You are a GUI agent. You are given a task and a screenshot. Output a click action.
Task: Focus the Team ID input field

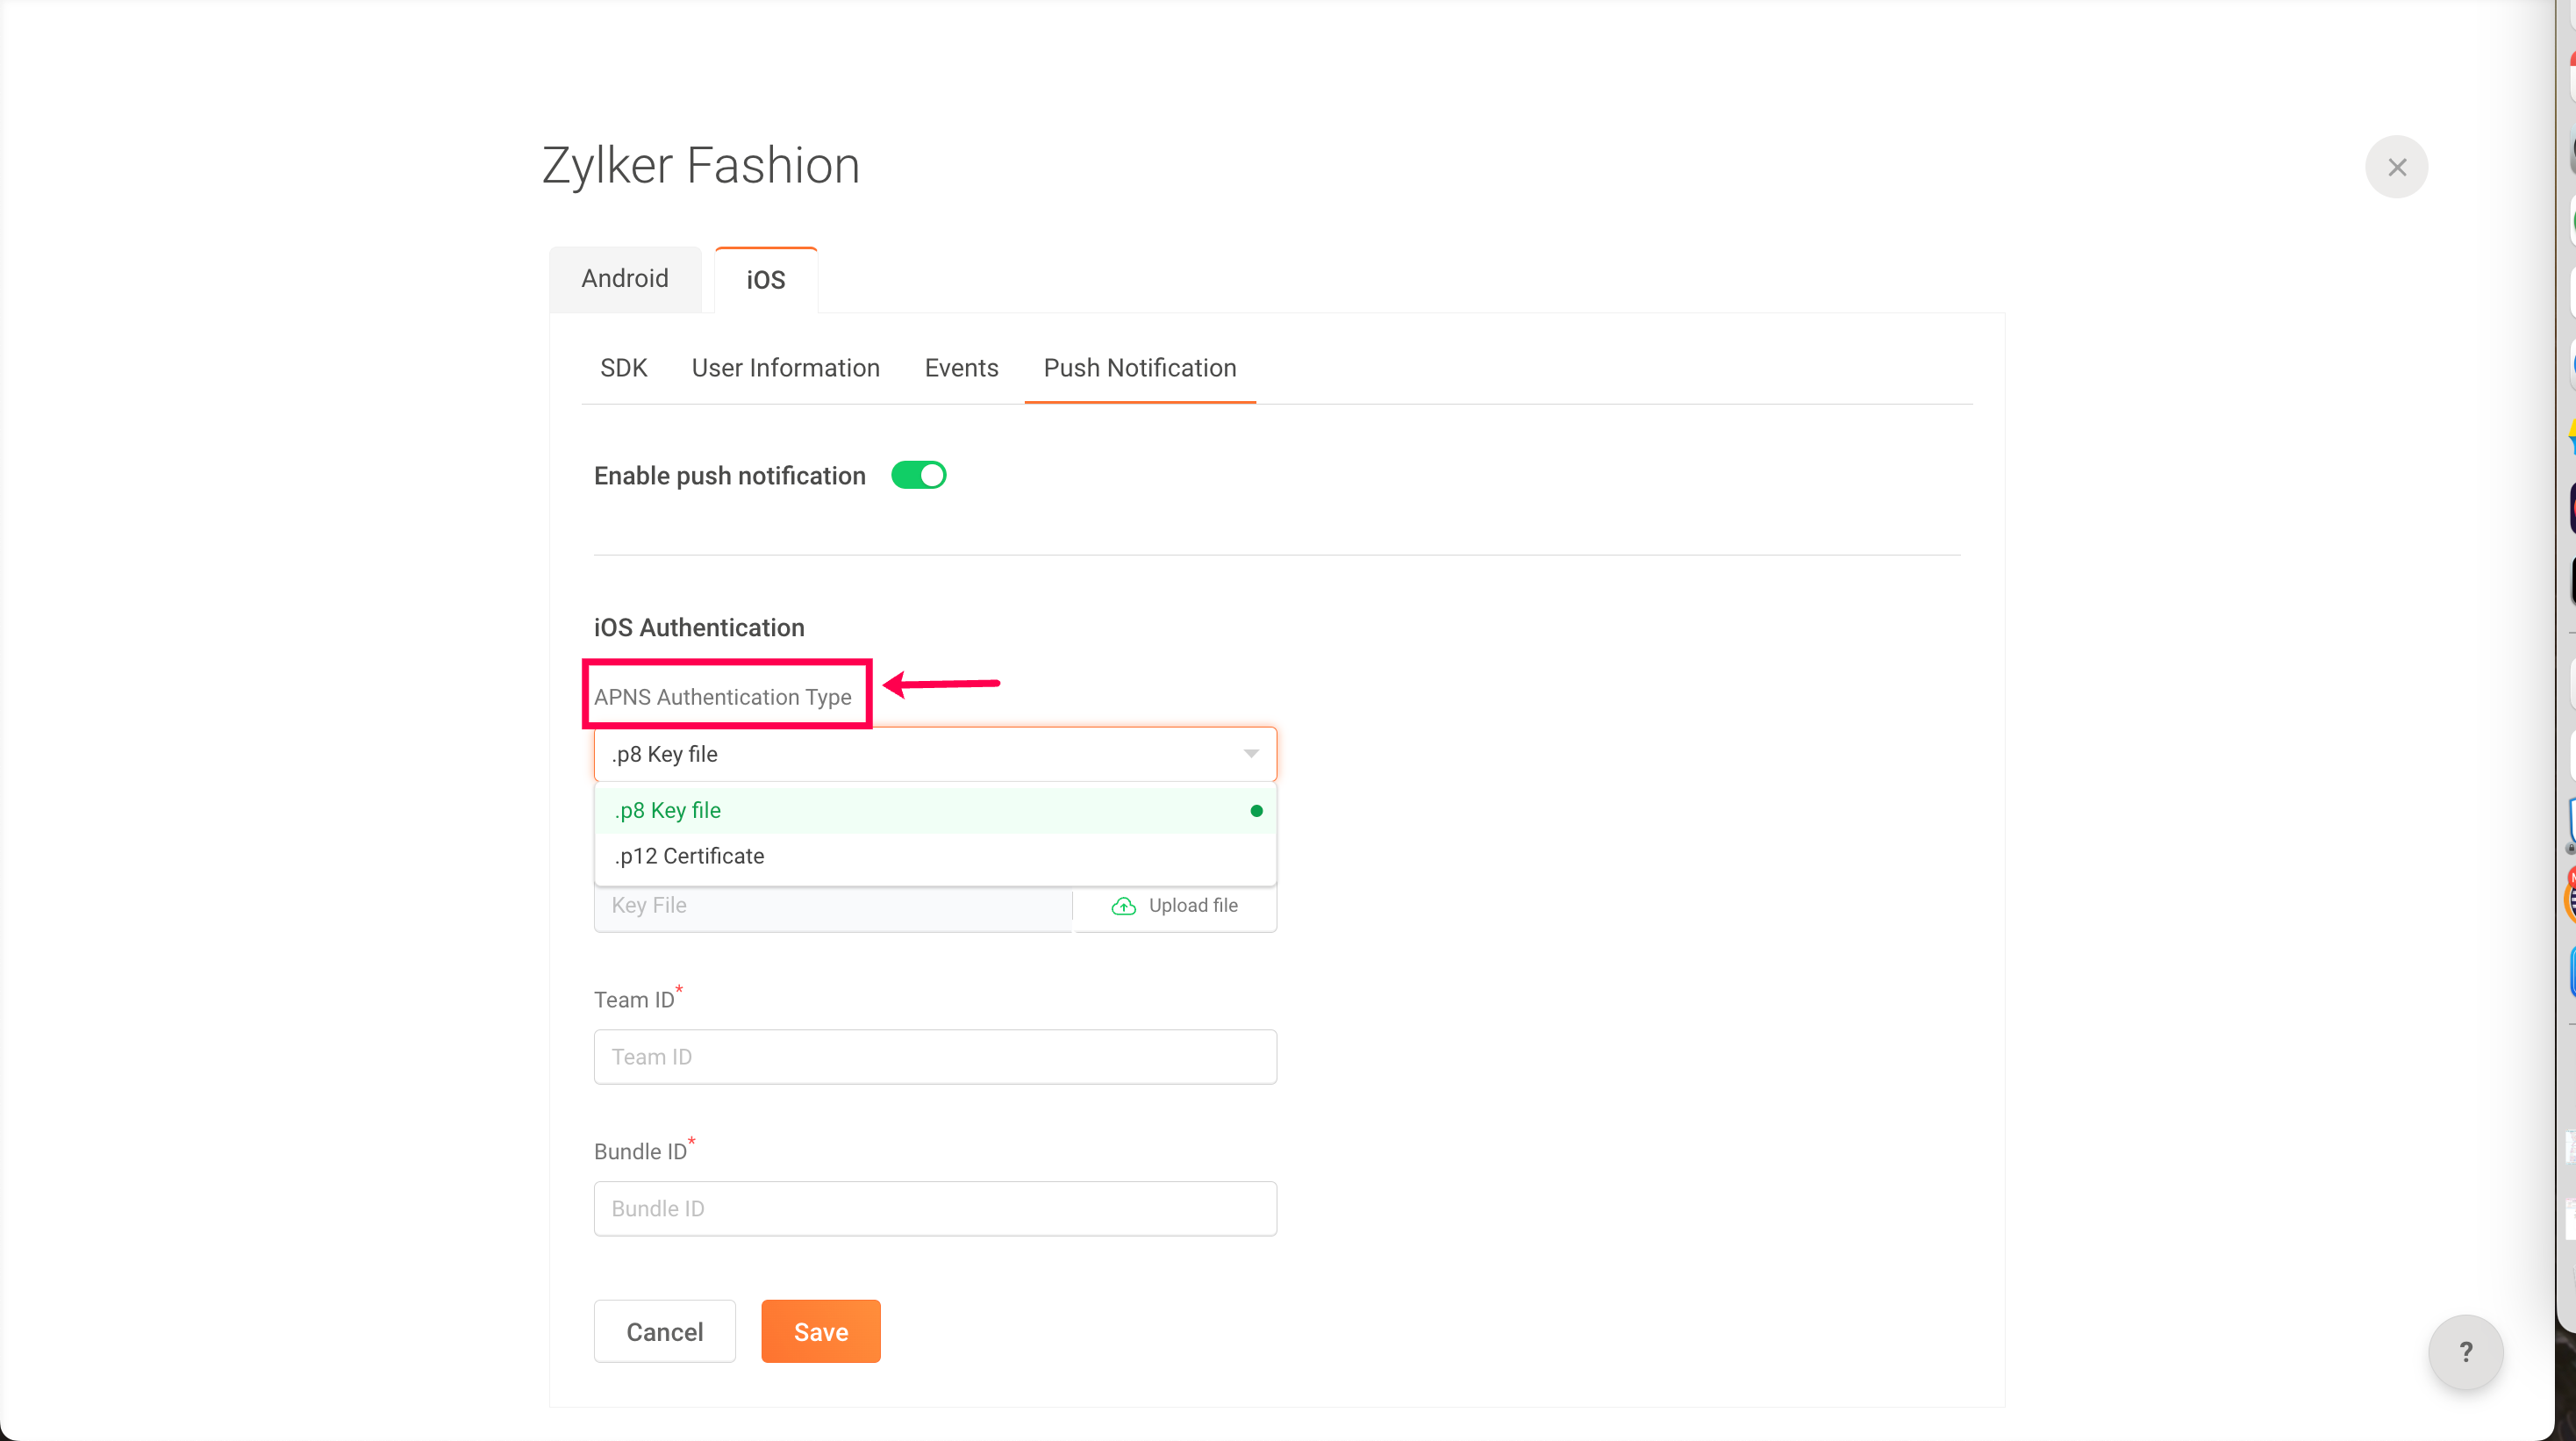[x=934, y=1057]
